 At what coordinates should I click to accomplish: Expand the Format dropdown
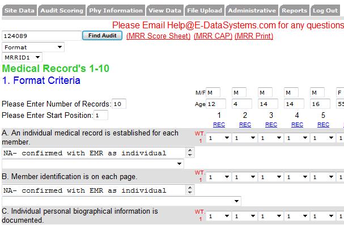(33, 47)
